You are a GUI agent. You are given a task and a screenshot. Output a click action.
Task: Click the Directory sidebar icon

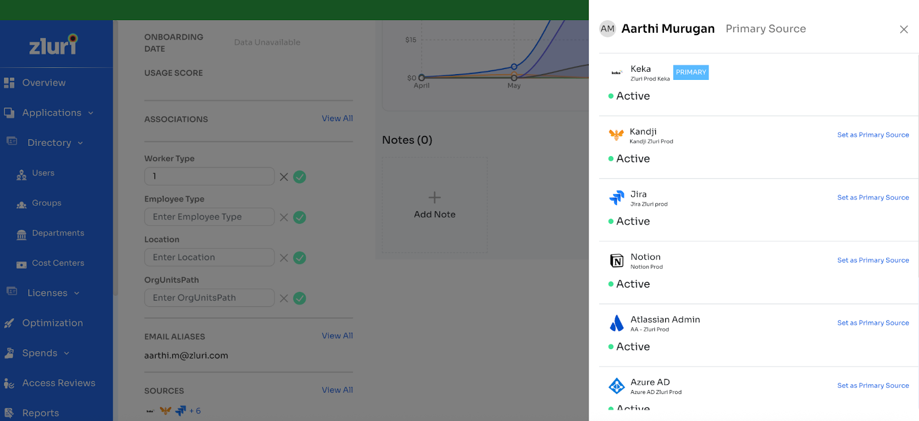12,141
